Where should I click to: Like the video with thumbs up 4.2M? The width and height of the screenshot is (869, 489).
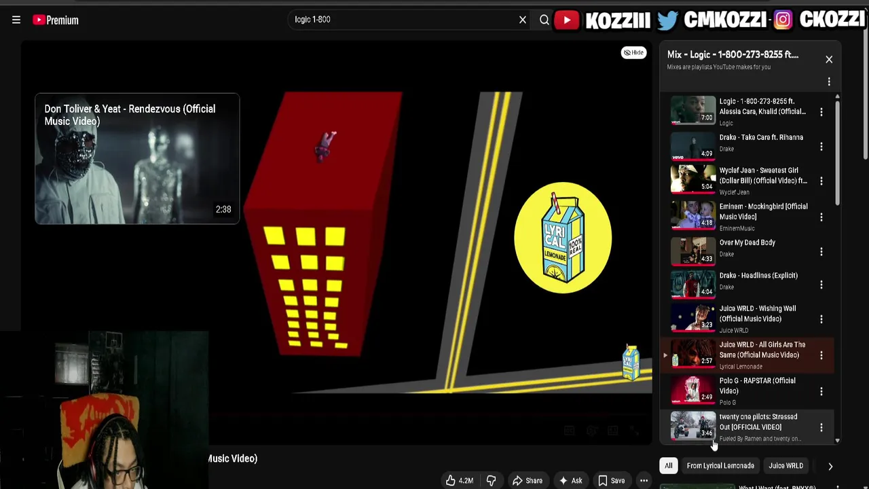point(459,481)
